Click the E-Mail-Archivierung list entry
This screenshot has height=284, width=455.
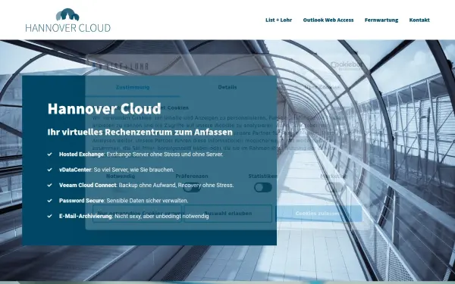coord(133,216)
